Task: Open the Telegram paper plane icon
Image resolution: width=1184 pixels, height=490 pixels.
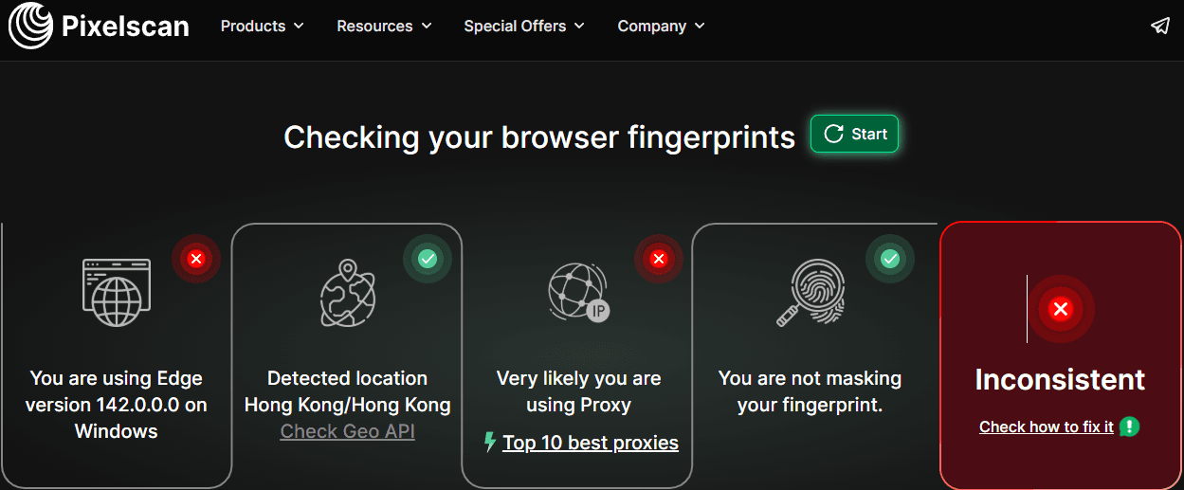Action: click(x=1160, y=26)
